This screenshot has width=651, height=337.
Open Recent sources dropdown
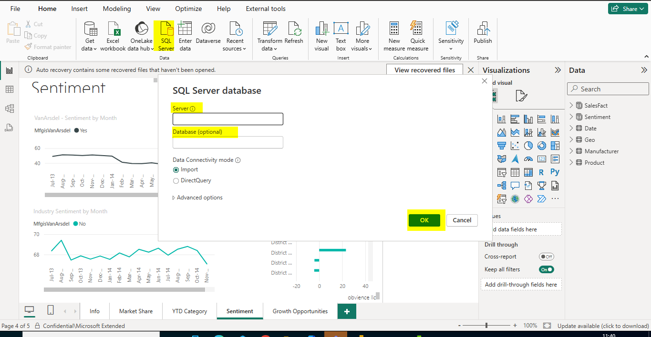[235, 36]
